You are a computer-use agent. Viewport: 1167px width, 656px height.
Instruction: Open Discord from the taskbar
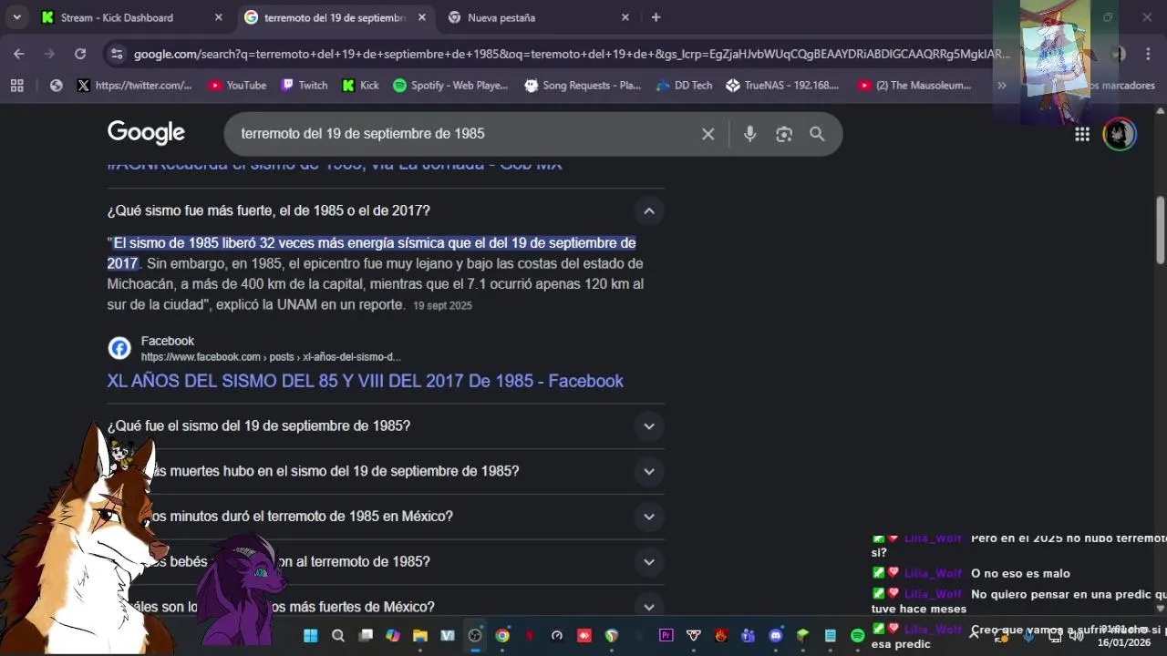click(x=776, y=635)
